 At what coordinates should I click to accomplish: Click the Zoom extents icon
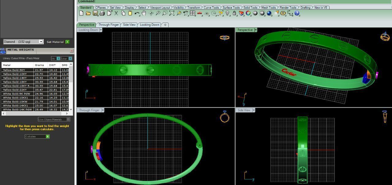point(172,13)
